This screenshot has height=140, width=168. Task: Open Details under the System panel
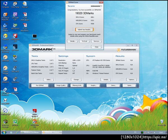tap(106, 80)
